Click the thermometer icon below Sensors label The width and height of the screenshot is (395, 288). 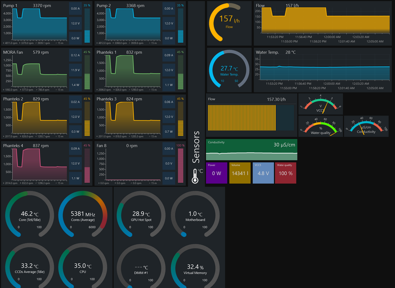point(195,176)
